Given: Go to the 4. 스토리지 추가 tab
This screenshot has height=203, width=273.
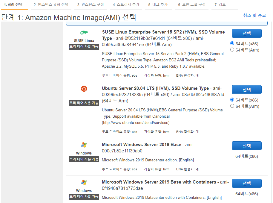Looking at the screenshot, I should (126, 4).
